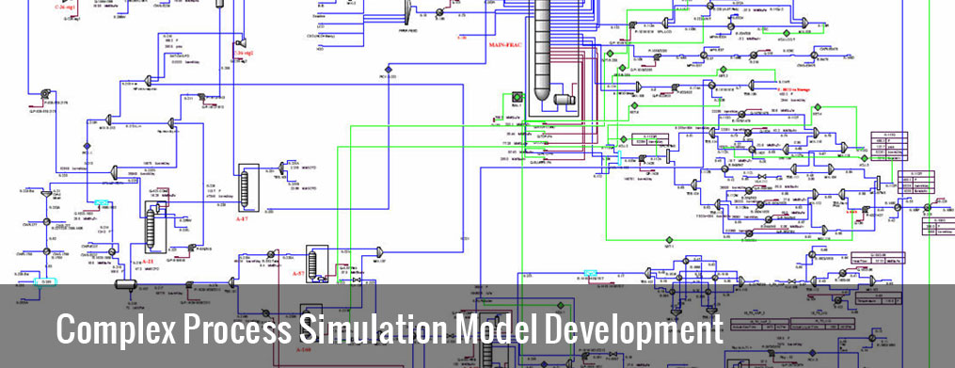Select the horizontal separator vessel

coord(127,284)
